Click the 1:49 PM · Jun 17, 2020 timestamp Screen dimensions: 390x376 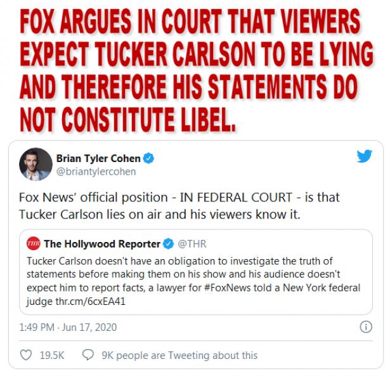click(x=68, y=327)
